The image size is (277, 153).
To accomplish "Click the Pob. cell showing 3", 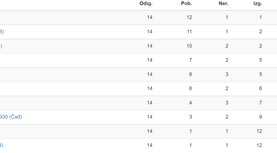I will tap(190, 117).
